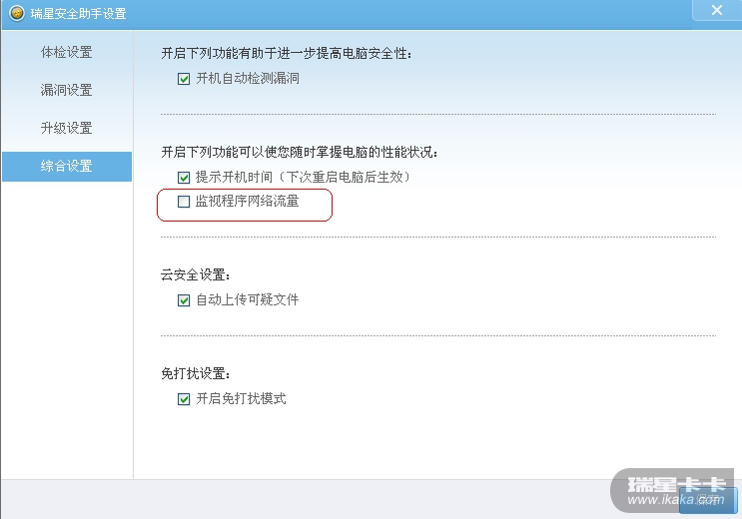Click the highlighted 综合设置 tab
The height and width of the screenshot is (519, 742).
pyautogui.click(x=66, y=166)
